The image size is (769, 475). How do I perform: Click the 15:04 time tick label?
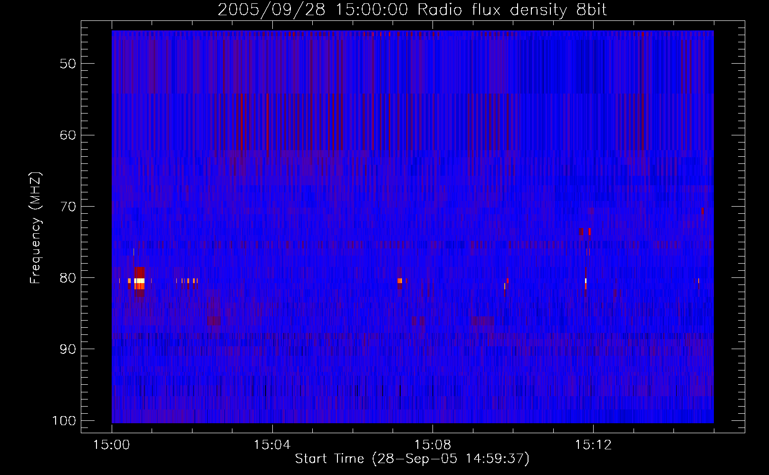click(x=272, y=445)
